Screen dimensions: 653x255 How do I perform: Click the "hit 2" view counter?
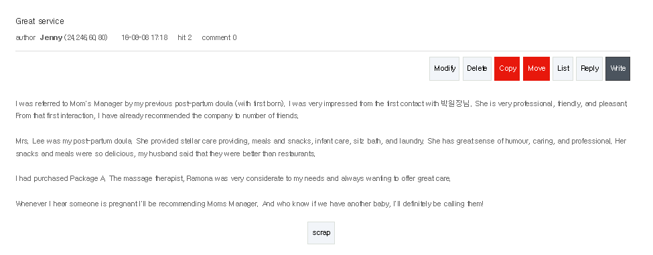tap(184, 37)
